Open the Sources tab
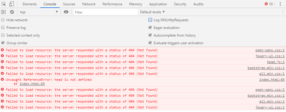The width and height of the screenshot is (286, 112). coord(69,4)
